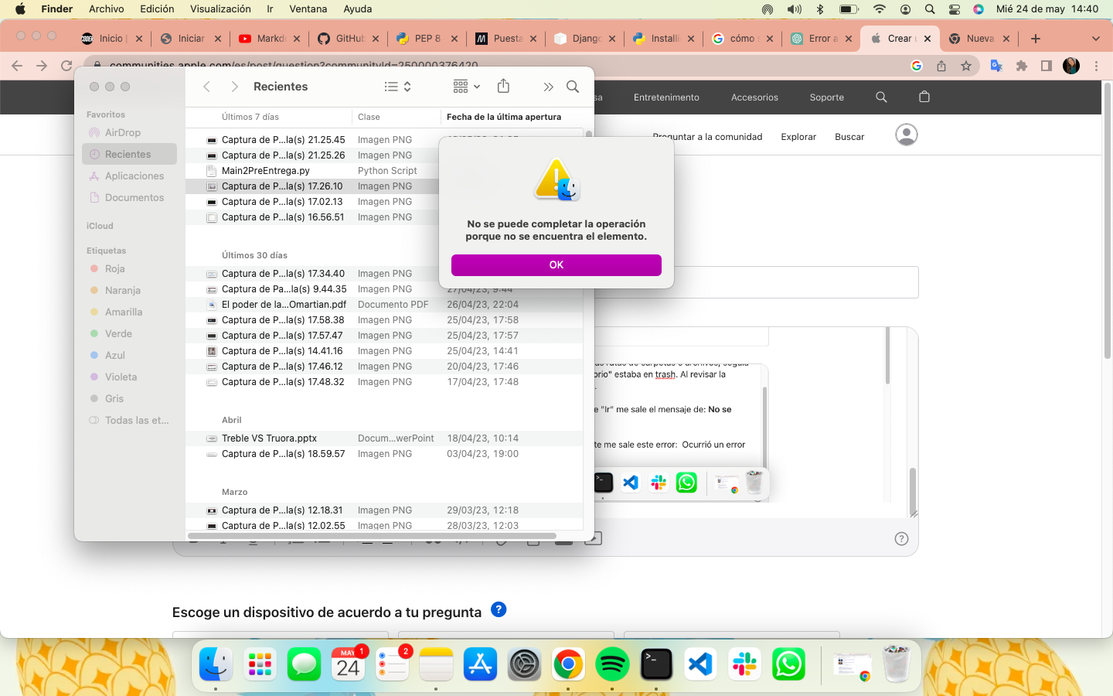1113x696 pixels.
Task: Bookmark this page with the star icon
Action: (966, 66)
